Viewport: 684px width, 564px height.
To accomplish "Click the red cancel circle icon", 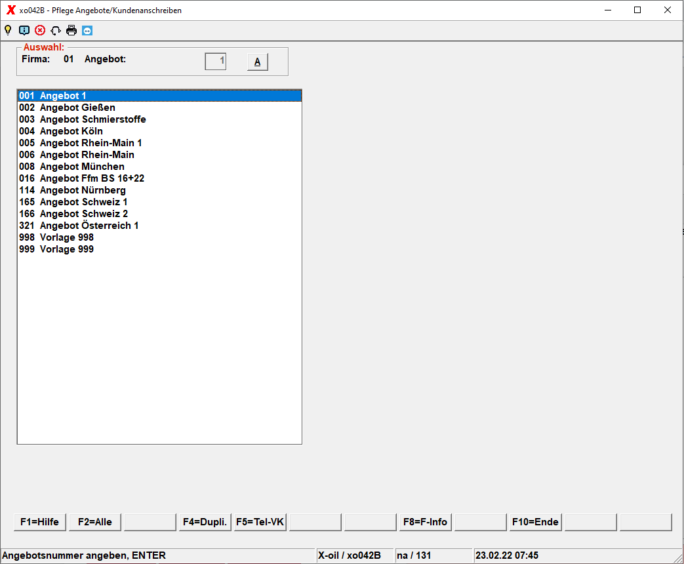I will (40, 31).
